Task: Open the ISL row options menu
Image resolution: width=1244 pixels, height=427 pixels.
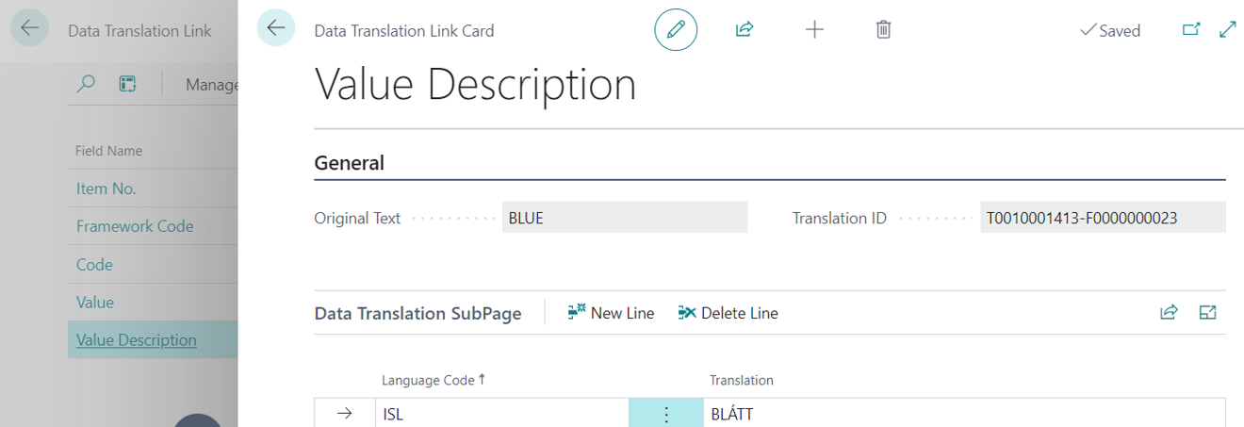Action: click(665, 414)
